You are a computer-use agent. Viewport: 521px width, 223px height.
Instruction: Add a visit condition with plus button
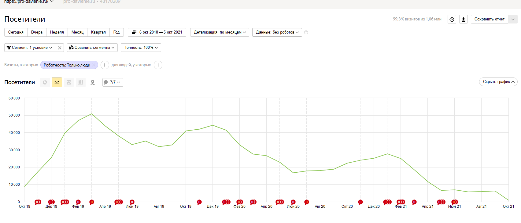[x=105, y=65]
